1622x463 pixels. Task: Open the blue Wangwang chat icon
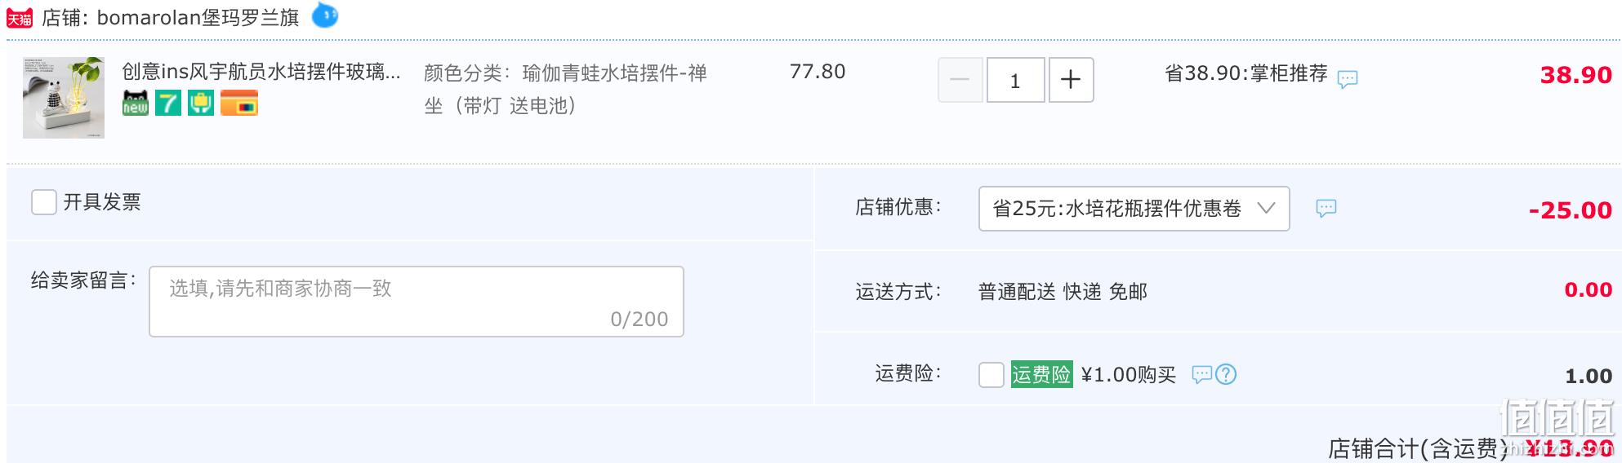[x=325, y=15]
